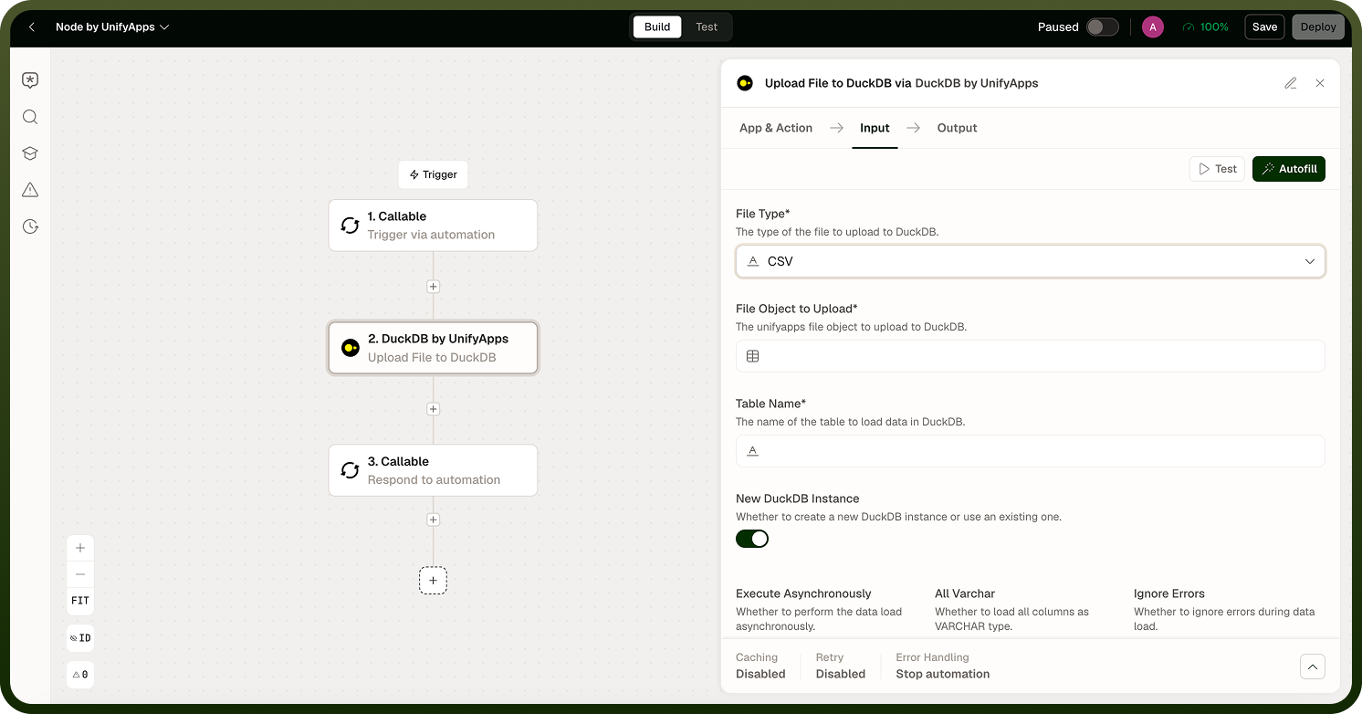This screenshot has width=1362, height=714.
Task: Open the Node by UnifyApps dropdown
Action: click(112, 27)
